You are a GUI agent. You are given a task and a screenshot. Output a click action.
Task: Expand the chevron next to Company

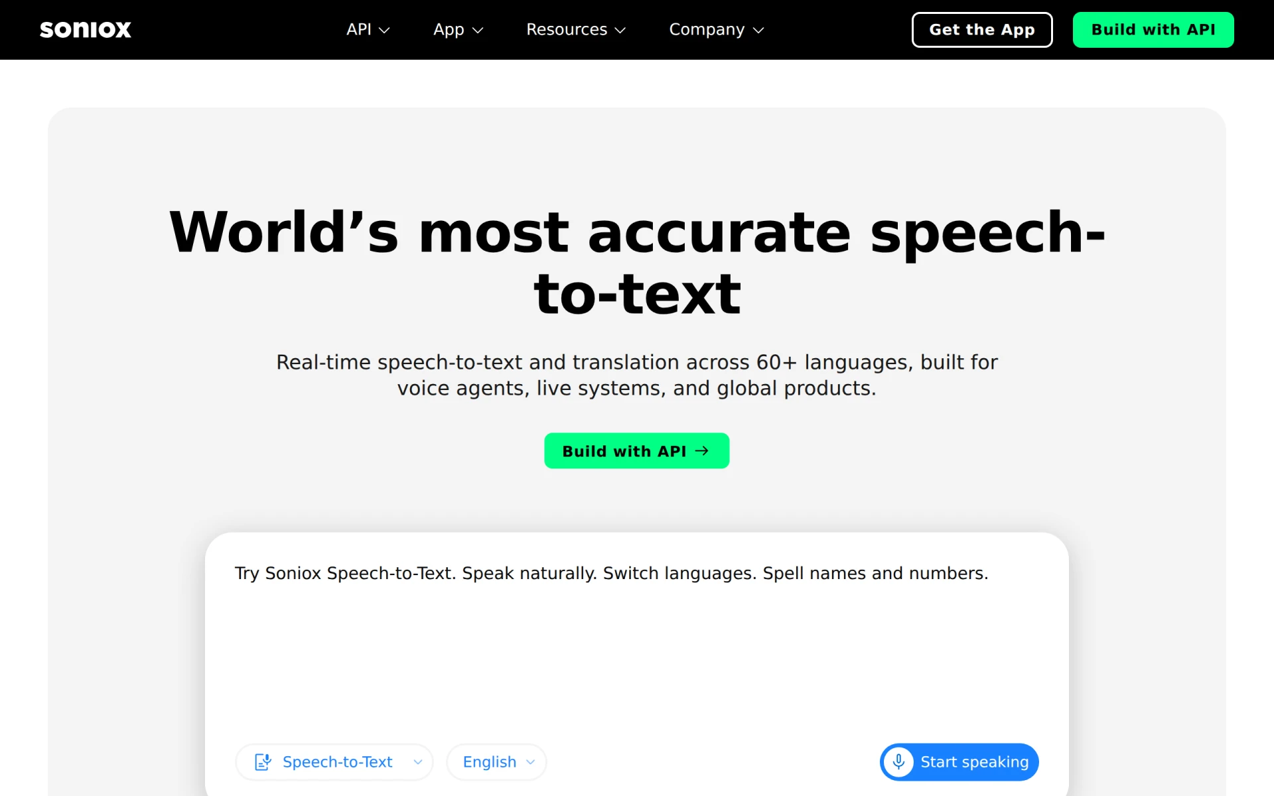coord(759,31)
